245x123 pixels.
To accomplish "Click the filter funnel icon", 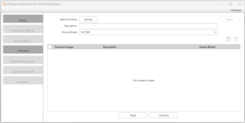I will point(236,39).
